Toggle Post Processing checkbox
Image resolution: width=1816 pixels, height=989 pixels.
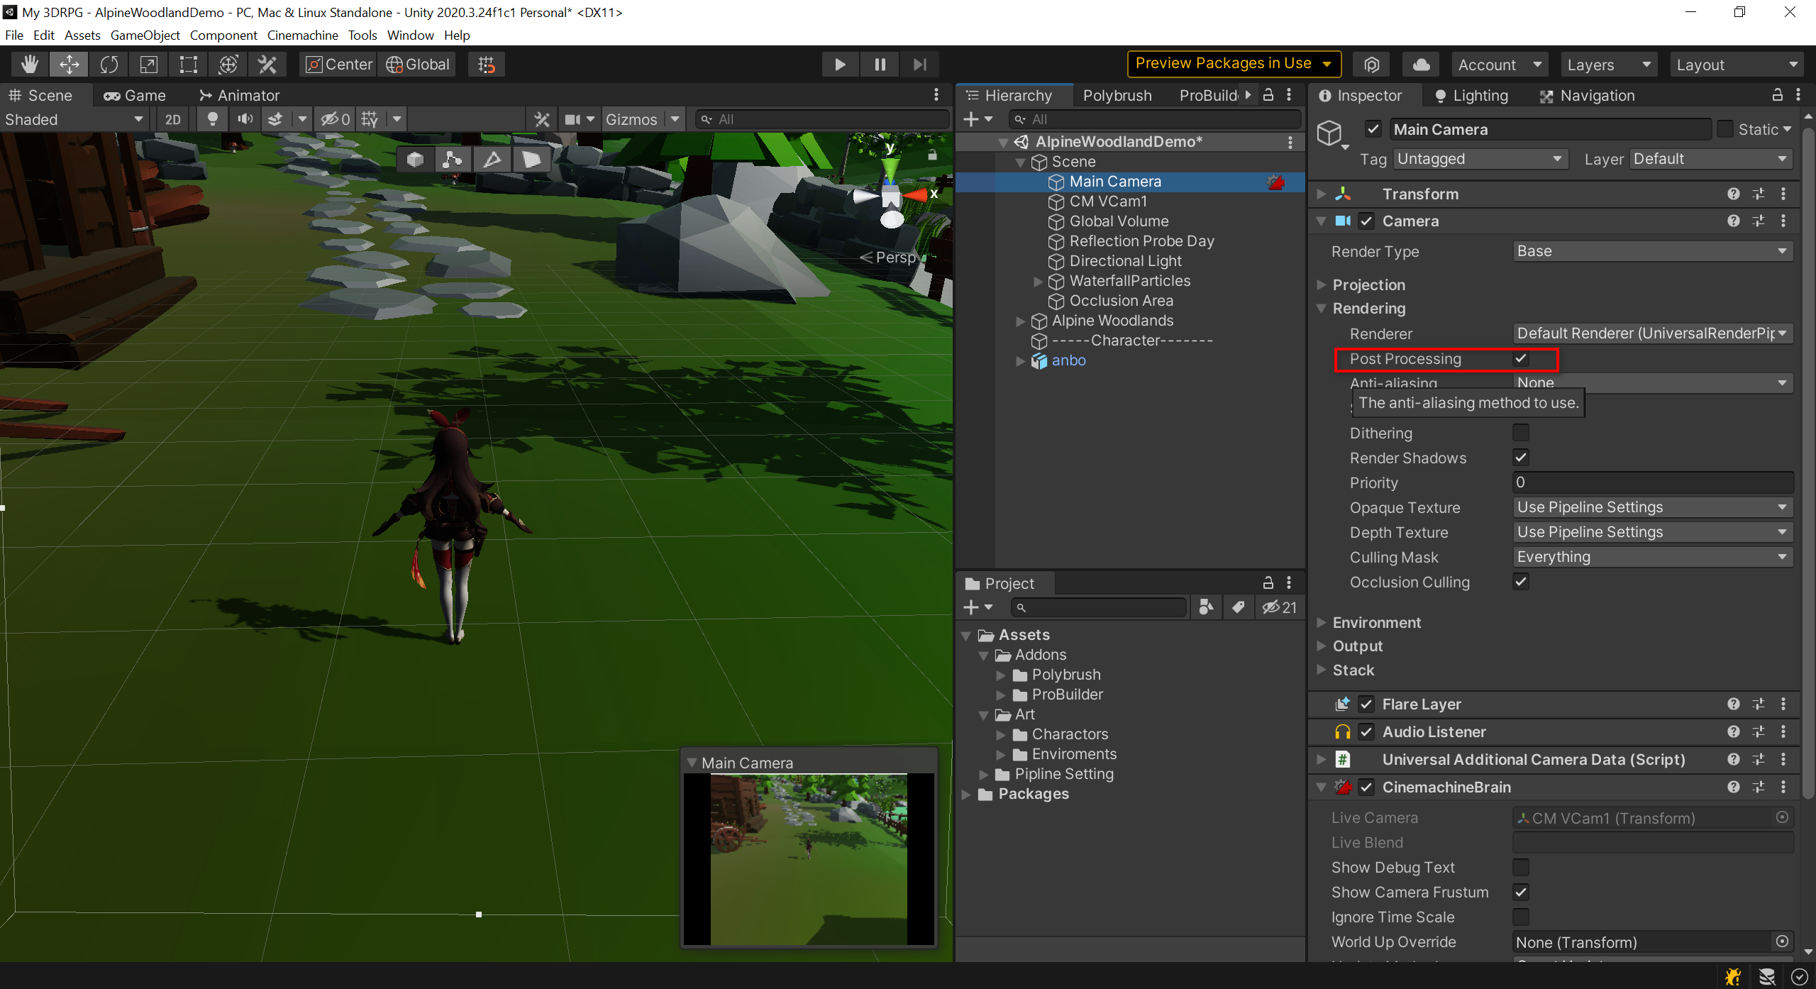(1521, 359)
